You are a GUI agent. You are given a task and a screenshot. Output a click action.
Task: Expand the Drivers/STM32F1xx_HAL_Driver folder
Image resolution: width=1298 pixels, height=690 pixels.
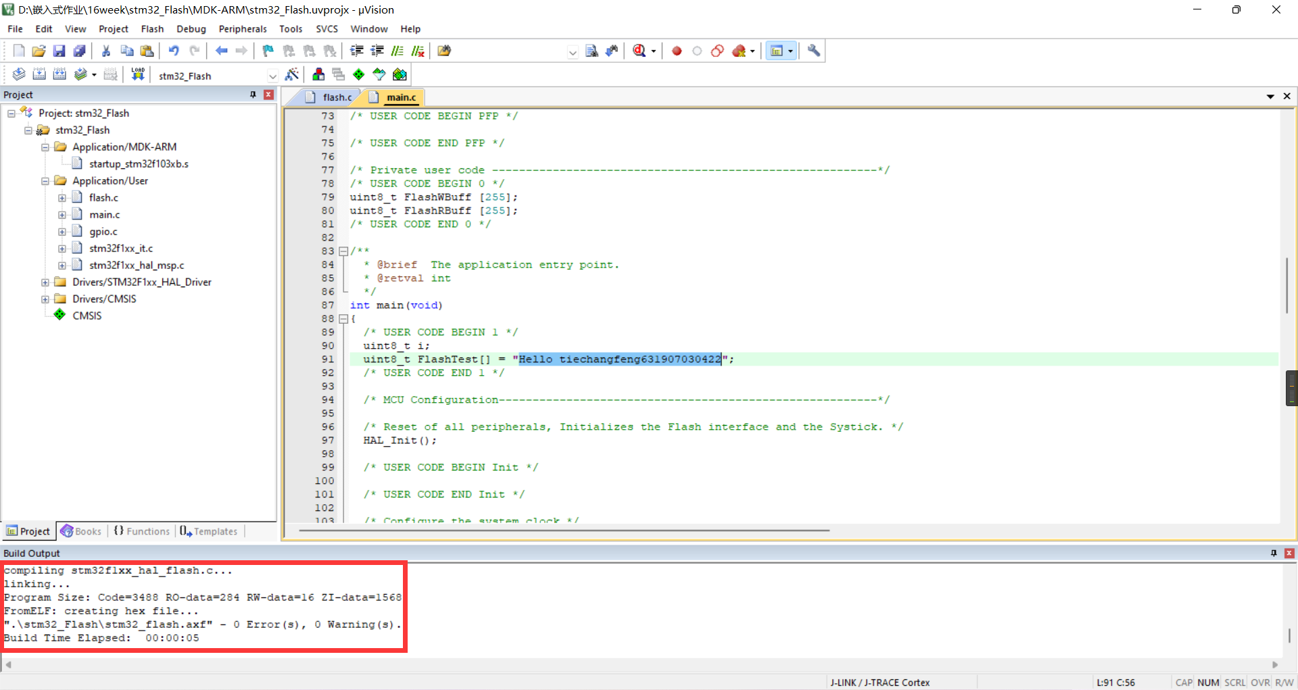tap(45, 282)
